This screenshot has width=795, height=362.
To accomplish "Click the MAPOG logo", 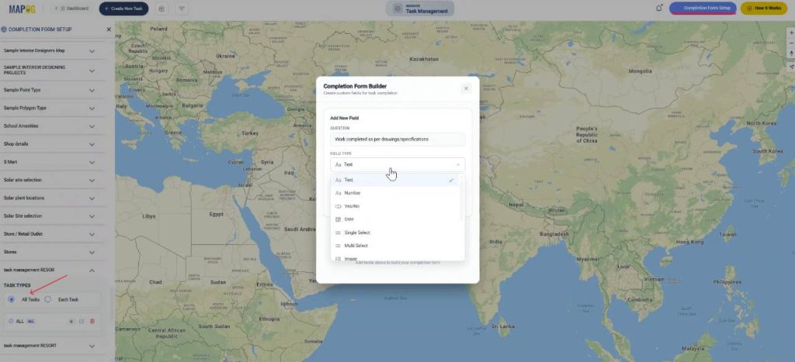I will [x=23, y=9].
